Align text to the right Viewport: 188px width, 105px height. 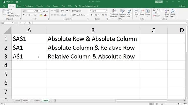coord(58,15)
